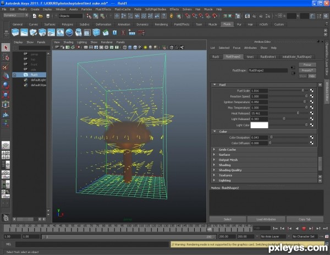Screen dimensions: 330x255
Task: Create 2D fluid container from shelf
Action: [24, 32]
